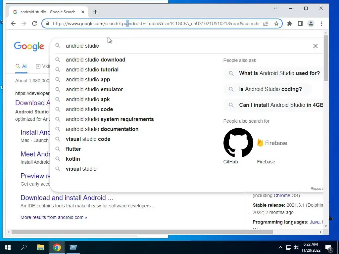339x254 pixels.
Task: Select suggestion android studio code
Action: tap(89, 109)
